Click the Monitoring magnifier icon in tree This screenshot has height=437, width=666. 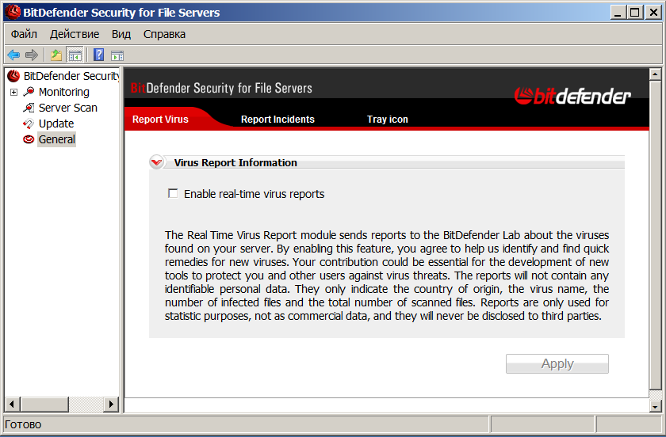(x=29, y=92)
